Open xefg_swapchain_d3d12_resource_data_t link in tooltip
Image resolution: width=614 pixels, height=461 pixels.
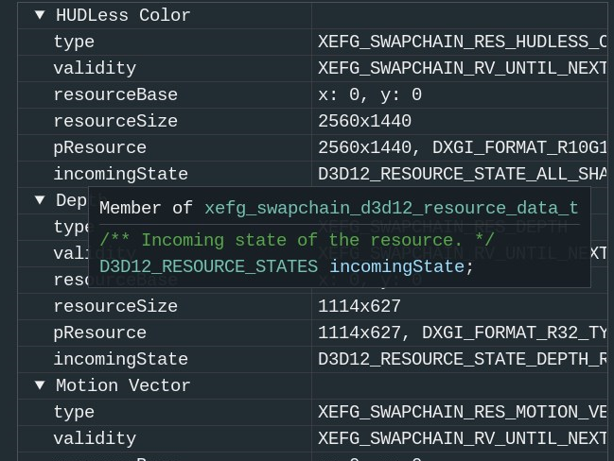[x=391, y=209]
